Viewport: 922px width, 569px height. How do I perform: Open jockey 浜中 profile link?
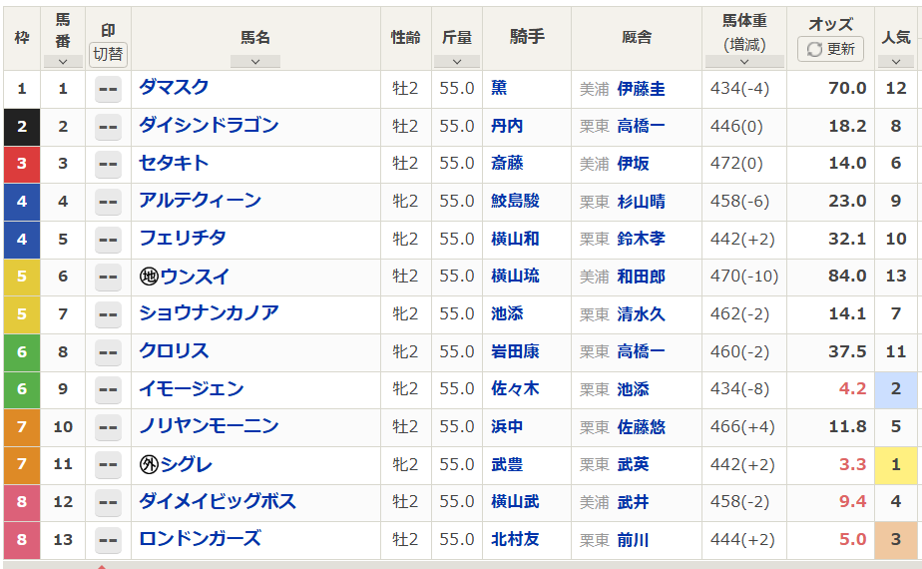pyautogui.click(x=507, y=426)
